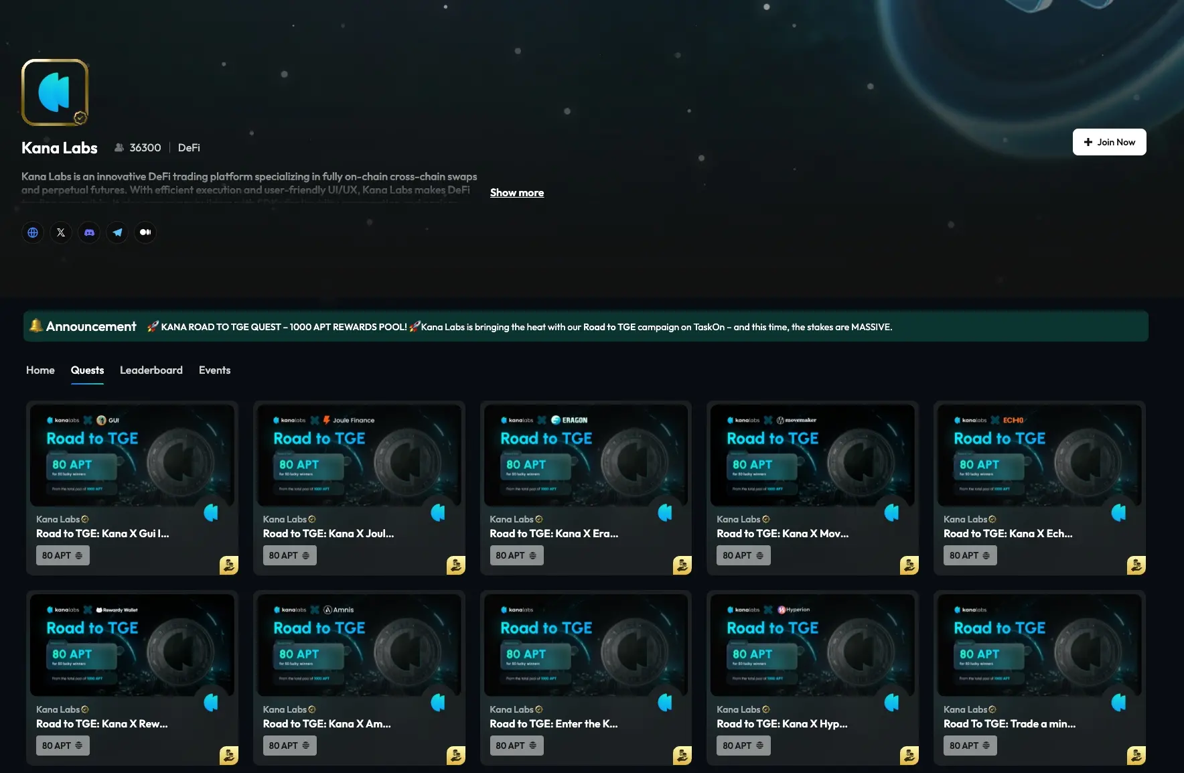Open the Telegram channel icon
The image size is (1184, 773).
pyautogui.click(x=117, y=232)
